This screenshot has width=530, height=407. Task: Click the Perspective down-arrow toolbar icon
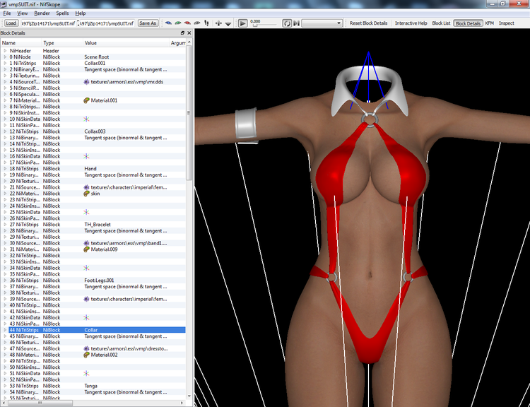tap(228, 23)
